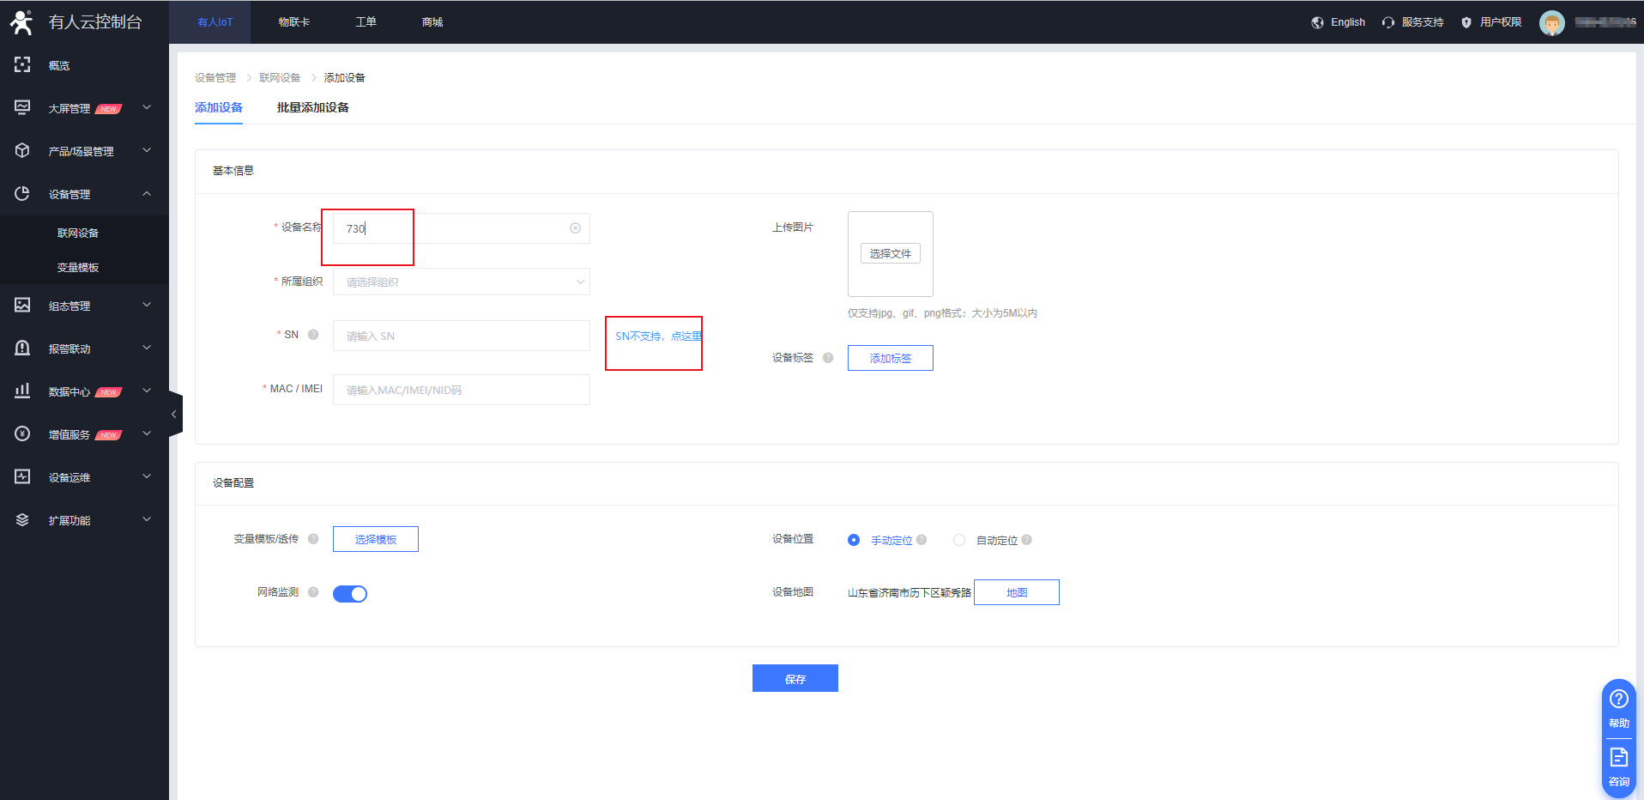Image resolution: width=1644 pixels, height=800 pixels.
Task: Open the 咨询 consultation floating icon
Action: [x=1618, y=767]
